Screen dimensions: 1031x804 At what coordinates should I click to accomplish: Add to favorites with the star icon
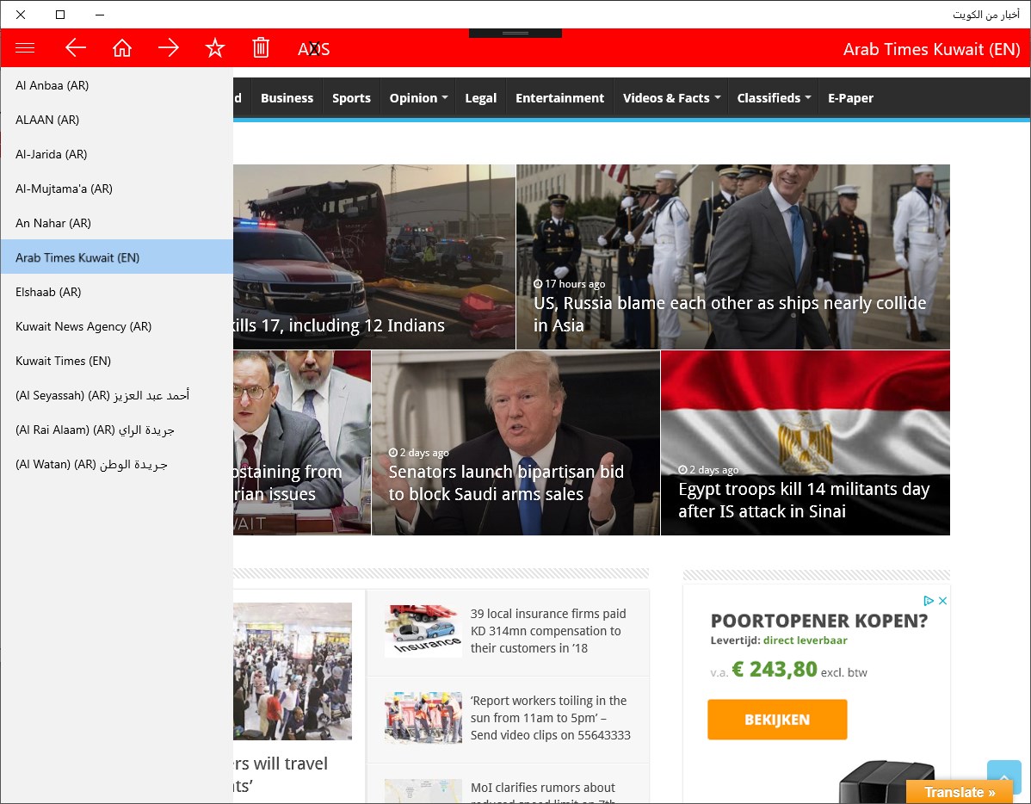(x=215, y=48)
